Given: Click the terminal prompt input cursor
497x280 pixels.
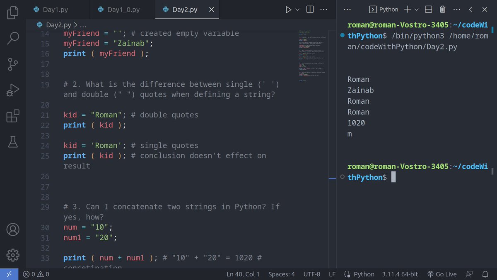Looking at the screenshot, I should tap(393, 178).
